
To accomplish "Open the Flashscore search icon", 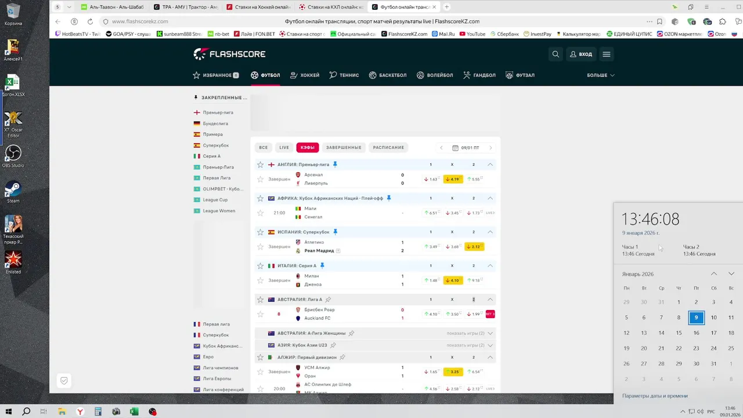I will coord(556,54).
